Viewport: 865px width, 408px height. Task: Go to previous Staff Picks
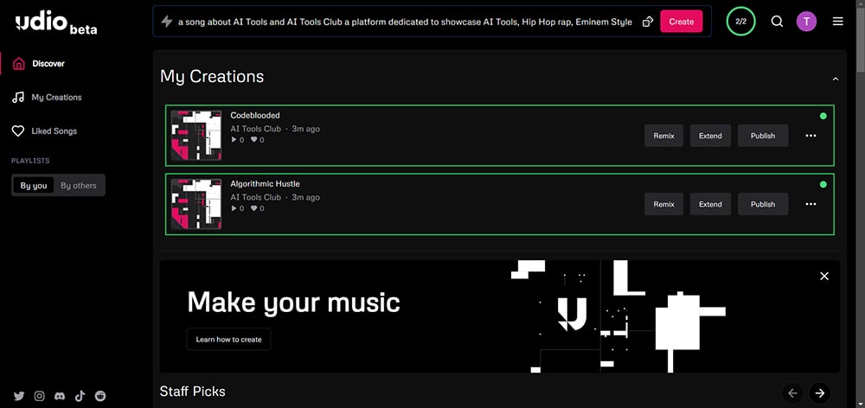tap(792, 393)
